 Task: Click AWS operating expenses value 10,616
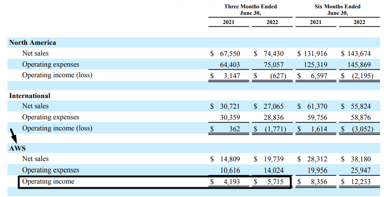[230, 171]
